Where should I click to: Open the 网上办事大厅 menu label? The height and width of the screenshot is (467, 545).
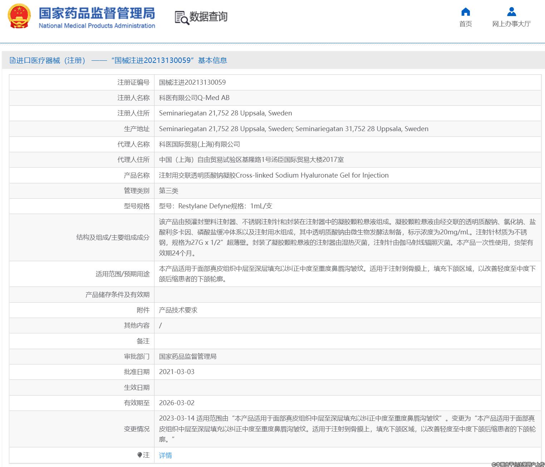(511, 24)
